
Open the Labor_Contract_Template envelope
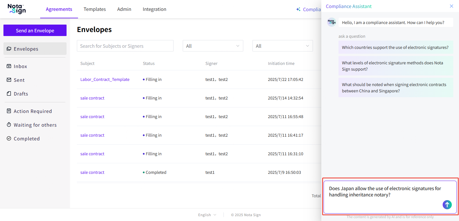coord(105,79)
